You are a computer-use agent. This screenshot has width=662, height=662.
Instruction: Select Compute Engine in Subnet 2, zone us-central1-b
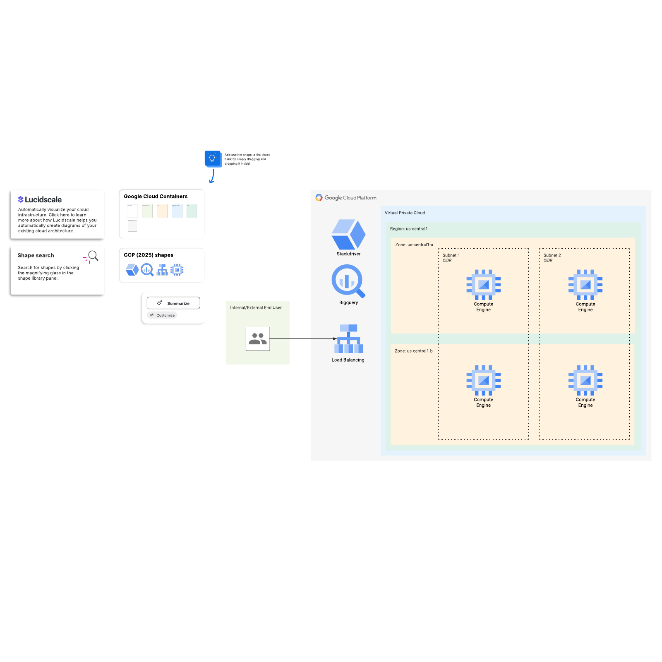point(585,381)
